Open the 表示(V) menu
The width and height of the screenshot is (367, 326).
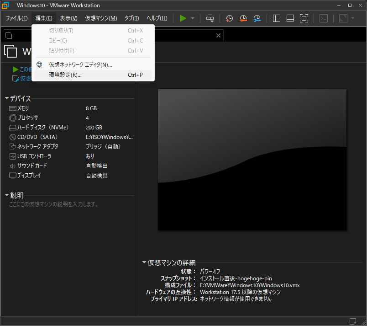[68, 18]
